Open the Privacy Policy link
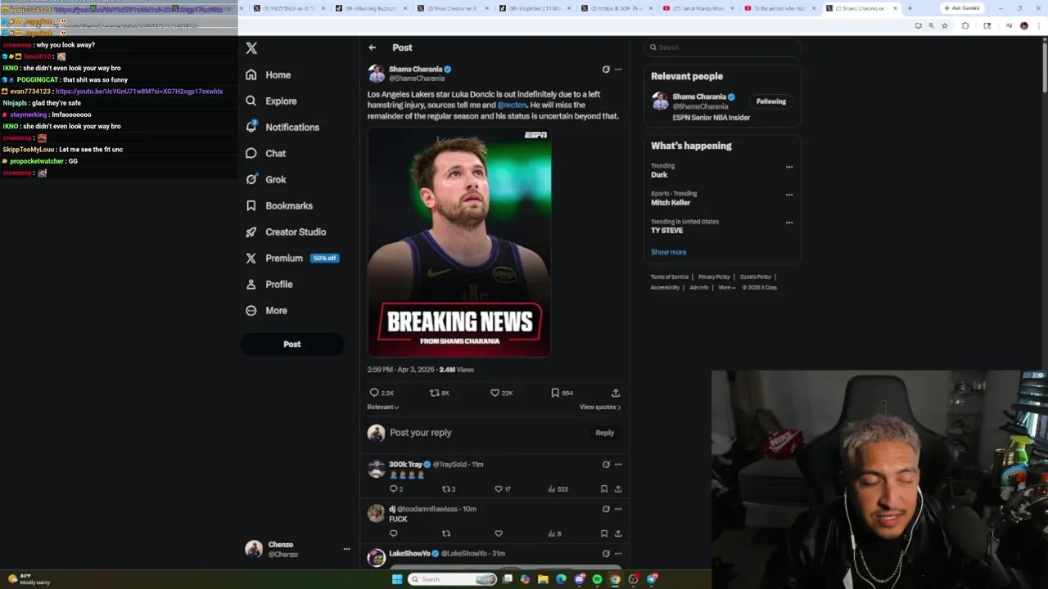 714,277
